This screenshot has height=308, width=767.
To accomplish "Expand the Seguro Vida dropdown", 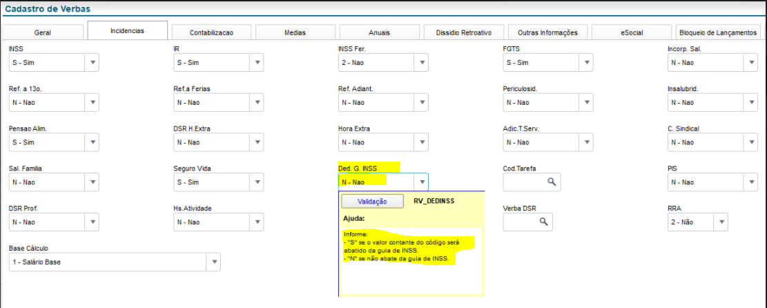I will (257, 182).
